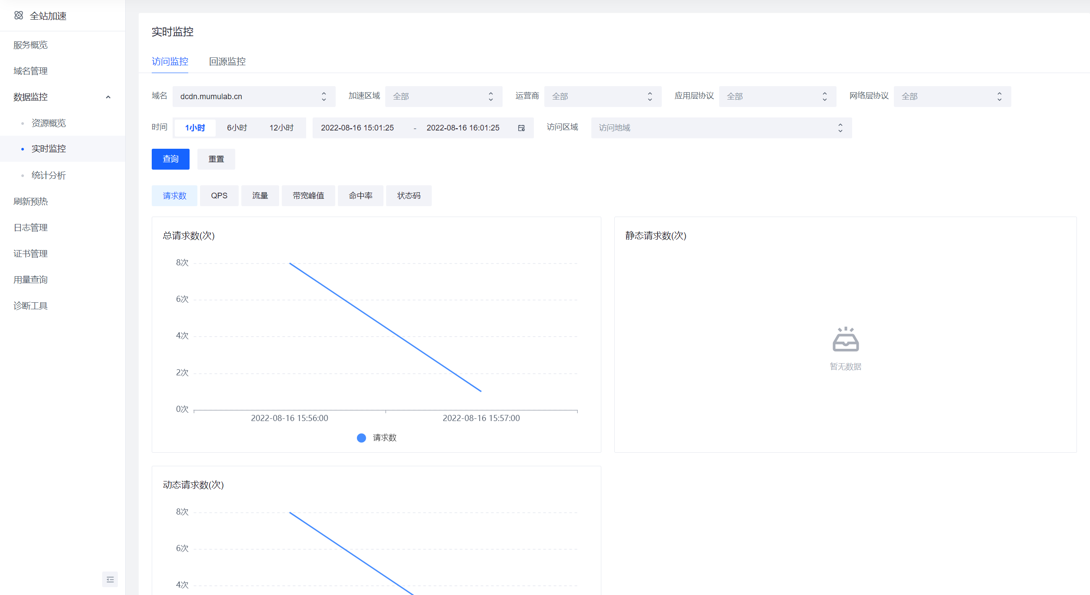This screenshot has width=1090, height=595.
Task: Select the 12小时 time range
Action: (281, 128)
